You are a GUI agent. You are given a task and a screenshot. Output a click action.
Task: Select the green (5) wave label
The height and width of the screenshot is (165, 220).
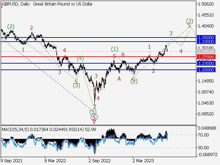coord(93,112)
